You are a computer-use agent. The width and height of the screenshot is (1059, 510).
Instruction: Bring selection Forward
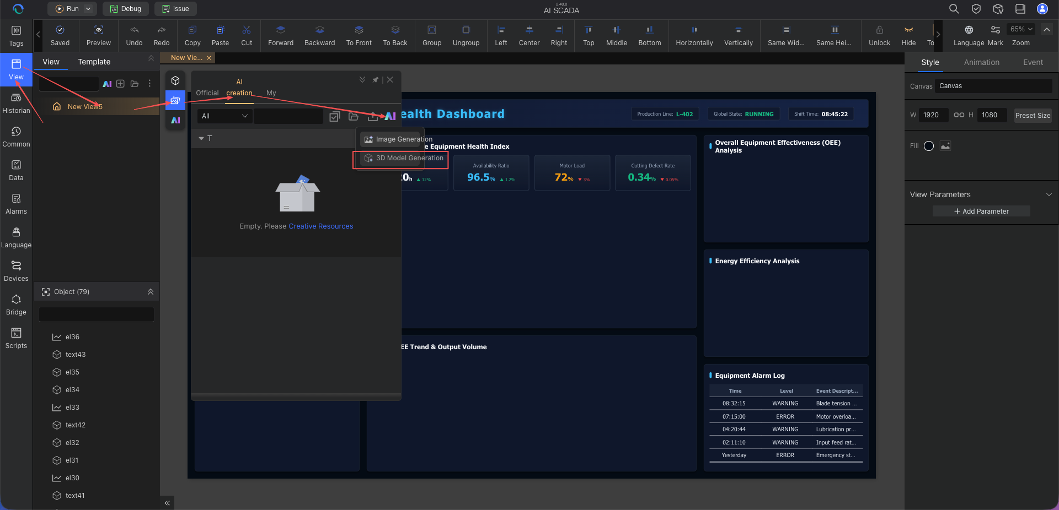tap(281, 36)
